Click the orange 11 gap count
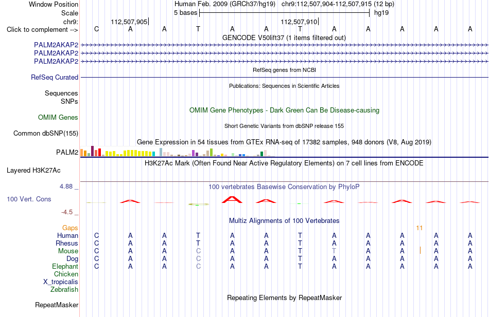Screen dimensions: 489x317 pyautogui.click(x=420, y=228)
